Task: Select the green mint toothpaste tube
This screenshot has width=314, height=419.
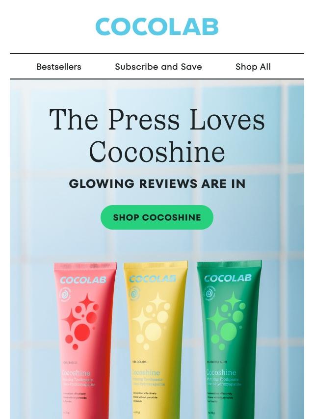Action: (229, 340)
